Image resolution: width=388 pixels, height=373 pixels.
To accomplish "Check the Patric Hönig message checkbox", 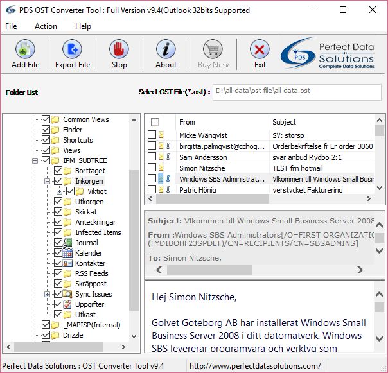I will coord(152,189).
